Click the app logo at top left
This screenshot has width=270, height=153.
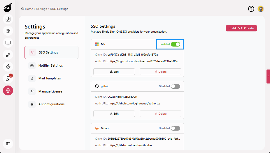(x=8, y=8)
